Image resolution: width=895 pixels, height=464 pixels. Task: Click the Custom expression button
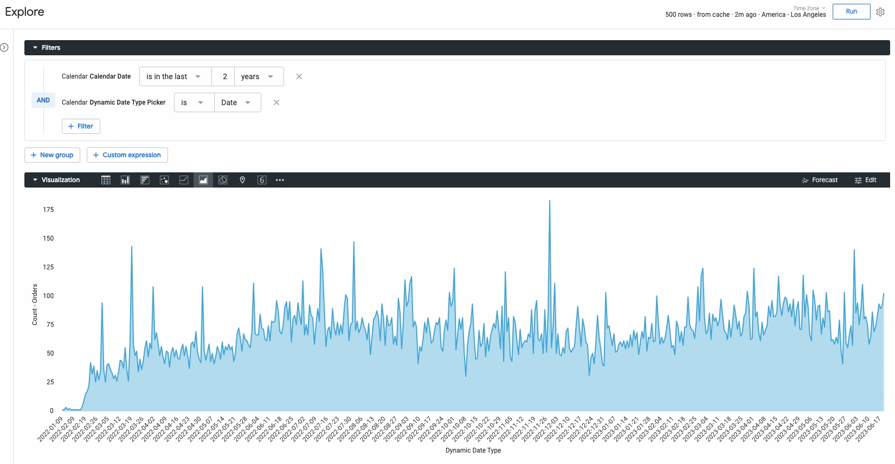click(x=127, y=155)
